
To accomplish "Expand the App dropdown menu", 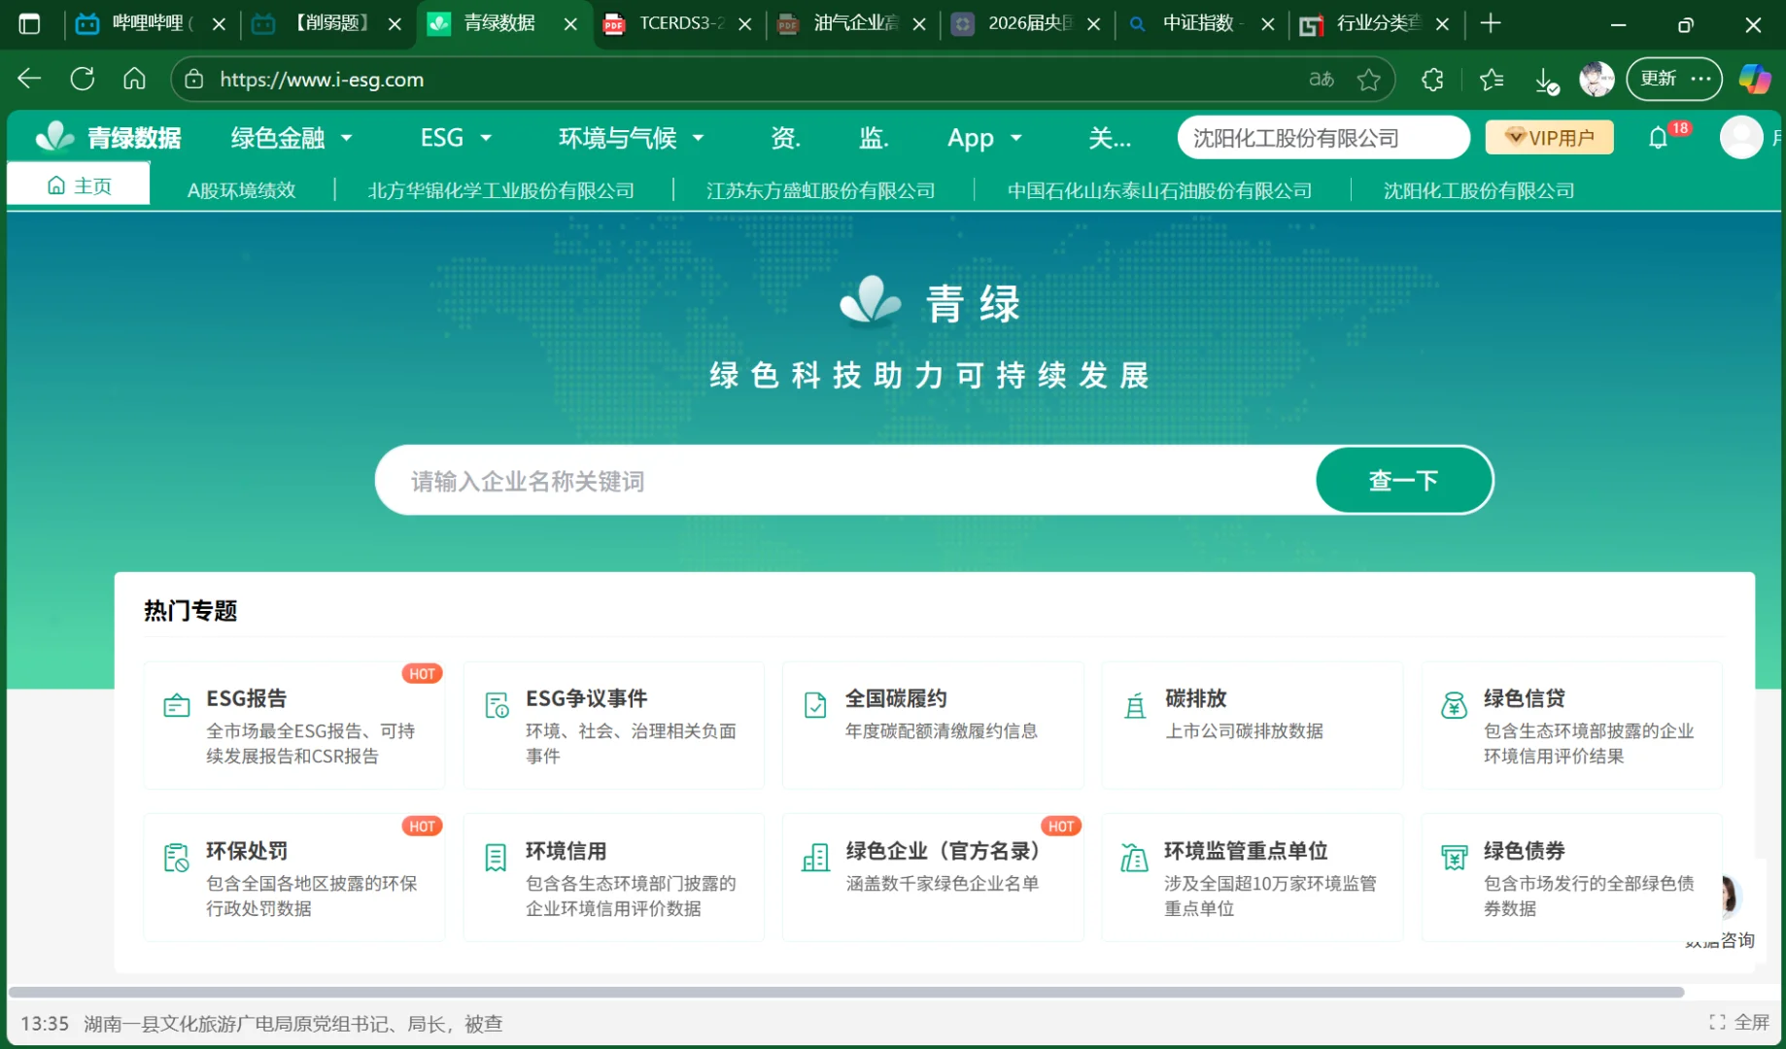I will click(985, 138).
